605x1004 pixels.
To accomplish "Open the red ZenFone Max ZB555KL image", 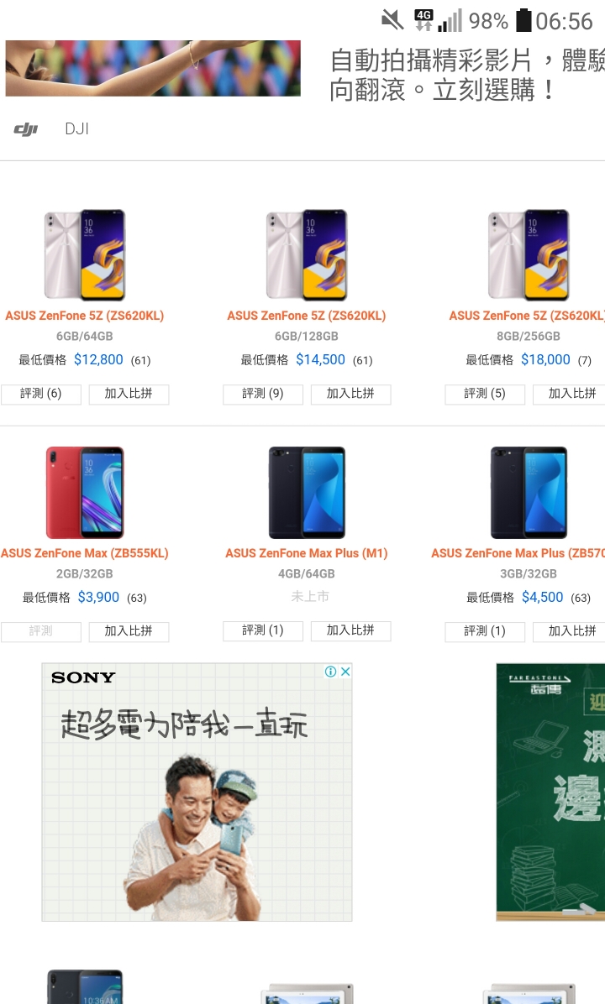I will pos(85,493).
